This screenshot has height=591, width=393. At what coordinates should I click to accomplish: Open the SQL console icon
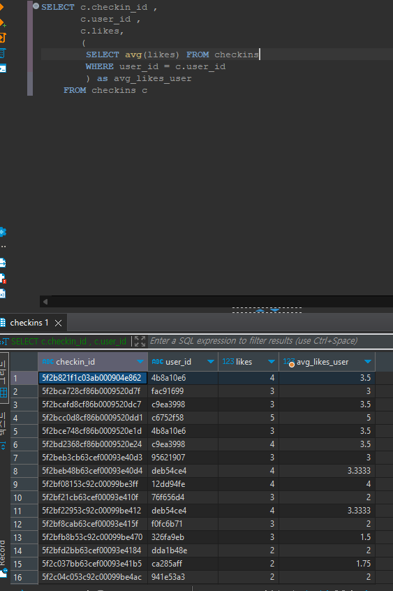point(2,68)
